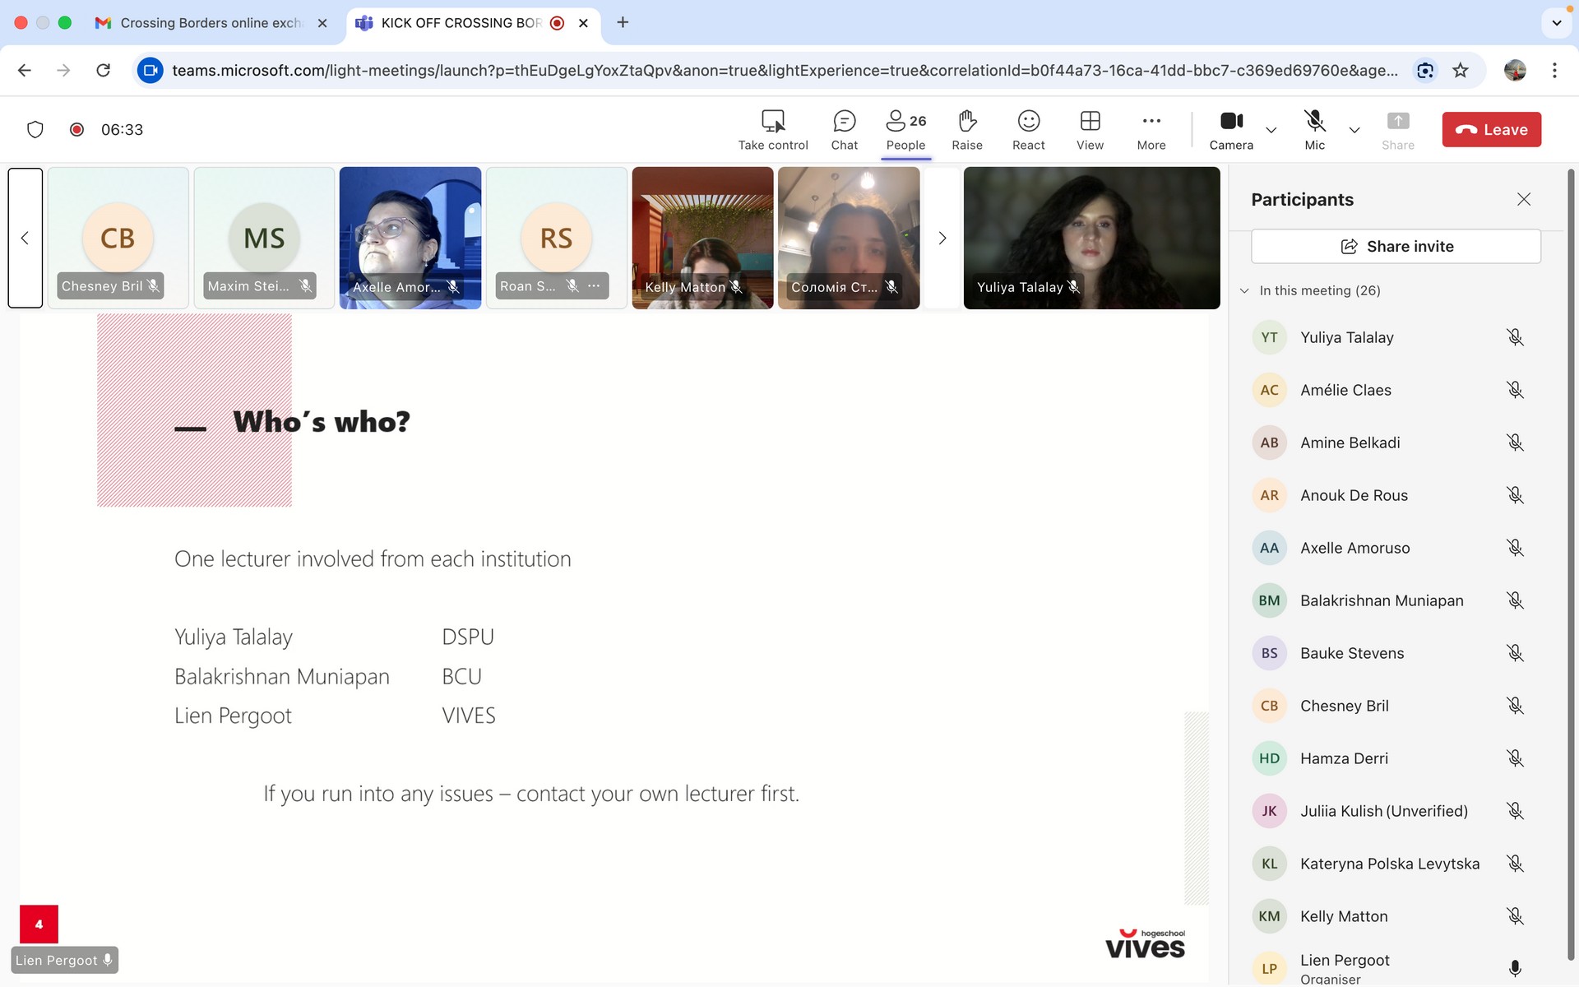Click Take control of presentation

click(x=772, y=130)
